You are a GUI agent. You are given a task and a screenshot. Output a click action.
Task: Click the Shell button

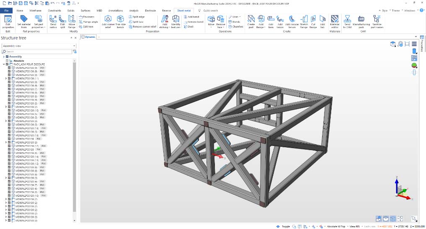point(188,26)
